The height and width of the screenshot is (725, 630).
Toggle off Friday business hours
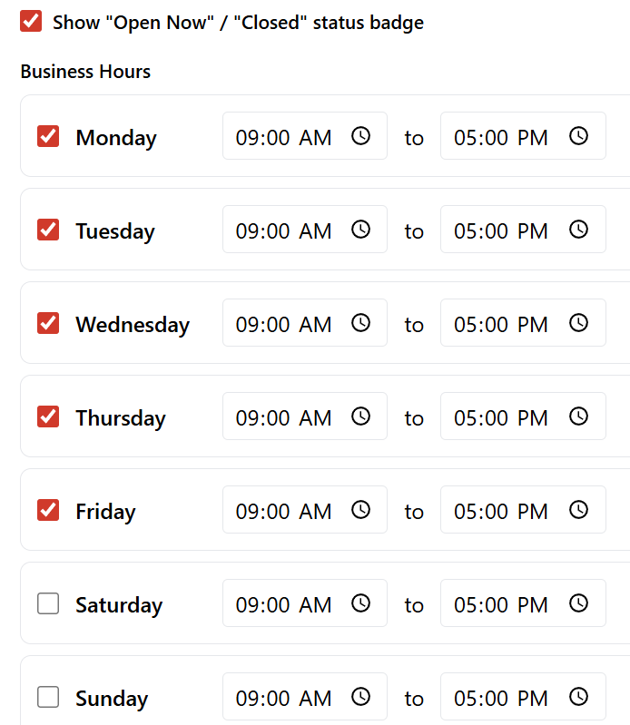[x=48, y=510]
